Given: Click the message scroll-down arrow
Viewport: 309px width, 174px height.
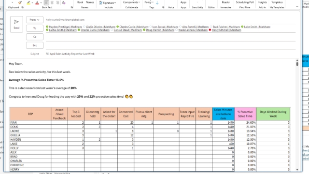Looking at the screenshot, I should pyautogui.click(x=297, y=170).
